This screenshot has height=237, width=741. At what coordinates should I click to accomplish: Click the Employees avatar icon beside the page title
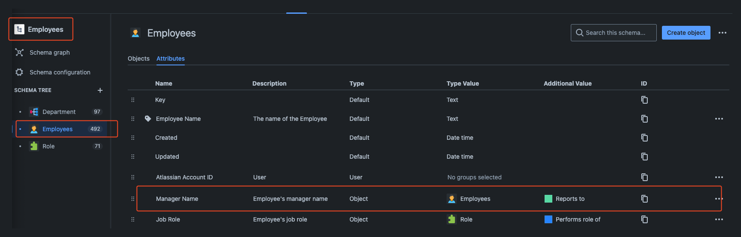[x=135, y=33]
